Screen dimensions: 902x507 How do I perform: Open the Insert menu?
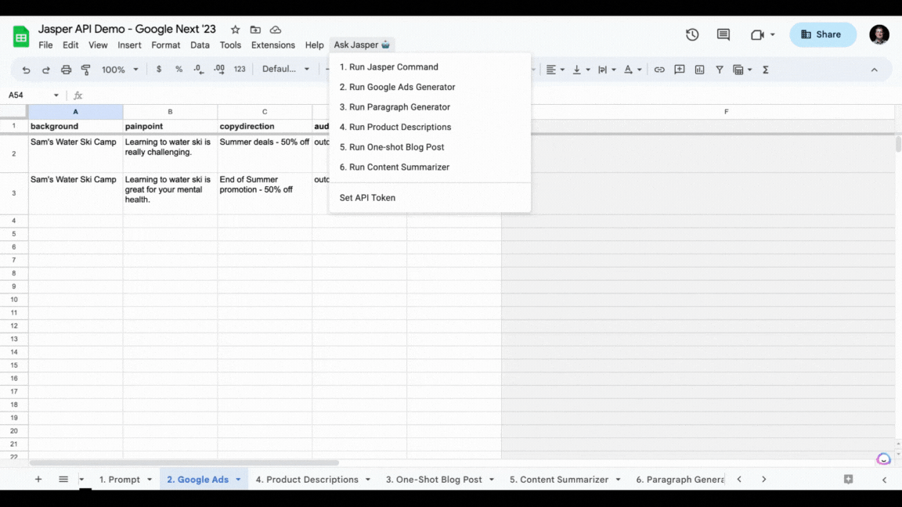(129, 45)
